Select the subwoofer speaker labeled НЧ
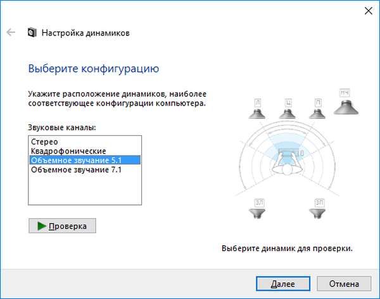This screenshot has height=299, width=380. (345, 102)
